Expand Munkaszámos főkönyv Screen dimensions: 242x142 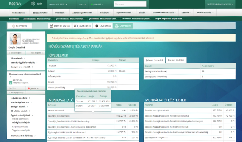[x=23, y=136]
